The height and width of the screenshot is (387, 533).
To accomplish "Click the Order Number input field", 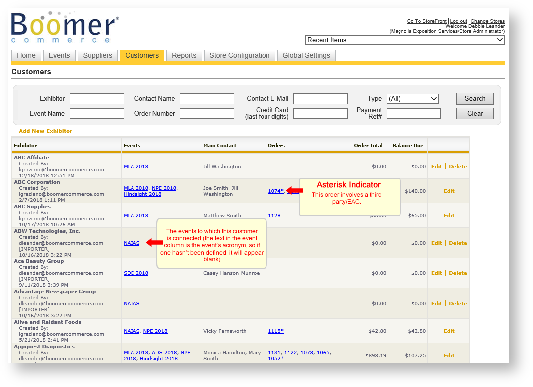I will (207, 113).
